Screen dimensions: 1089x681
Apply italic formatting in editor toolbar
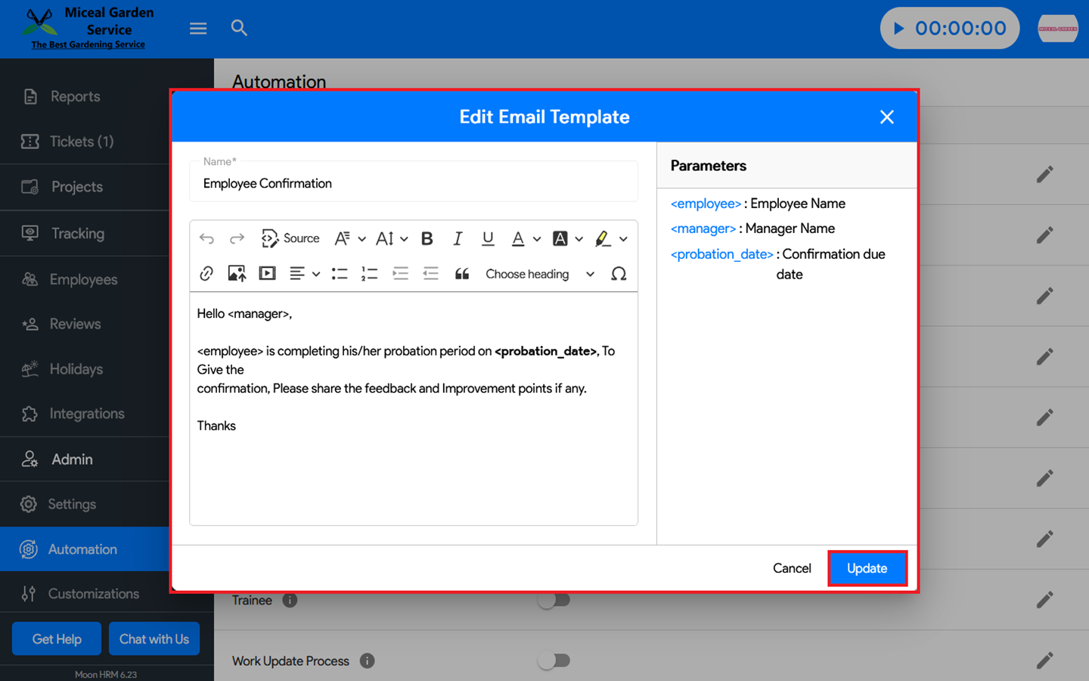pos(458,239)
